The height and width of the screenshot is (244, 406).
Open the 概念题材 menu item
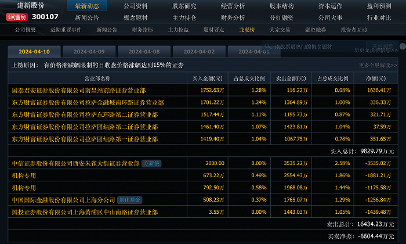(x=135, y=17)
